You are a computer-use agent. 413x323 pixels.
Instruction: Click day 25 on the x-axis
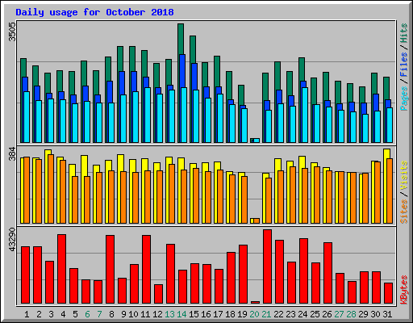[315, 314]
